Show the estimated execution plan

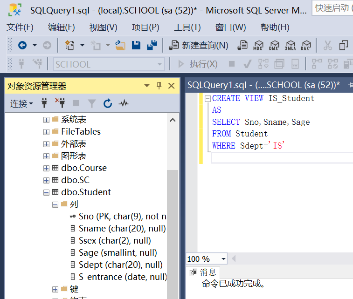tap(263, 64)
